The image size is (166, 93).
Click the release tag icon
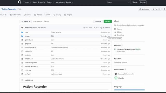point(115,49)
